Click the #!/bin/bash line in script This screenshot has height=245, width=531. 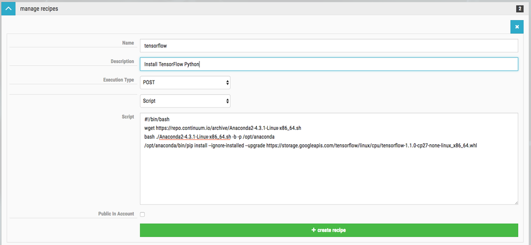[156, 120]
